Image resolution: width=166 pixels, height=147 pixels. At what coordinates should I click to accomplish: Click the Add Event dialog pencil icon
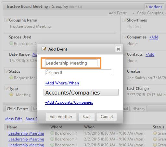[44, 49]
